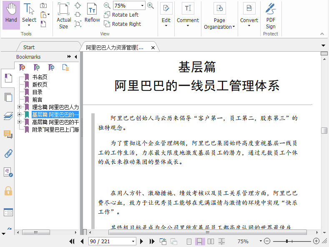This screenshot has height=247, width=329.
Task: Open status bar zoom percentage dropdown
Action: point(261,241)
